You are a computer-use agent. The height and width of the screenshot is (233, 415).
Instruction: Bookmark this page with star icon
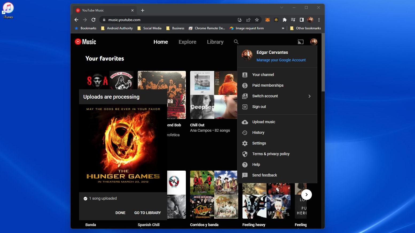(257, 20)
